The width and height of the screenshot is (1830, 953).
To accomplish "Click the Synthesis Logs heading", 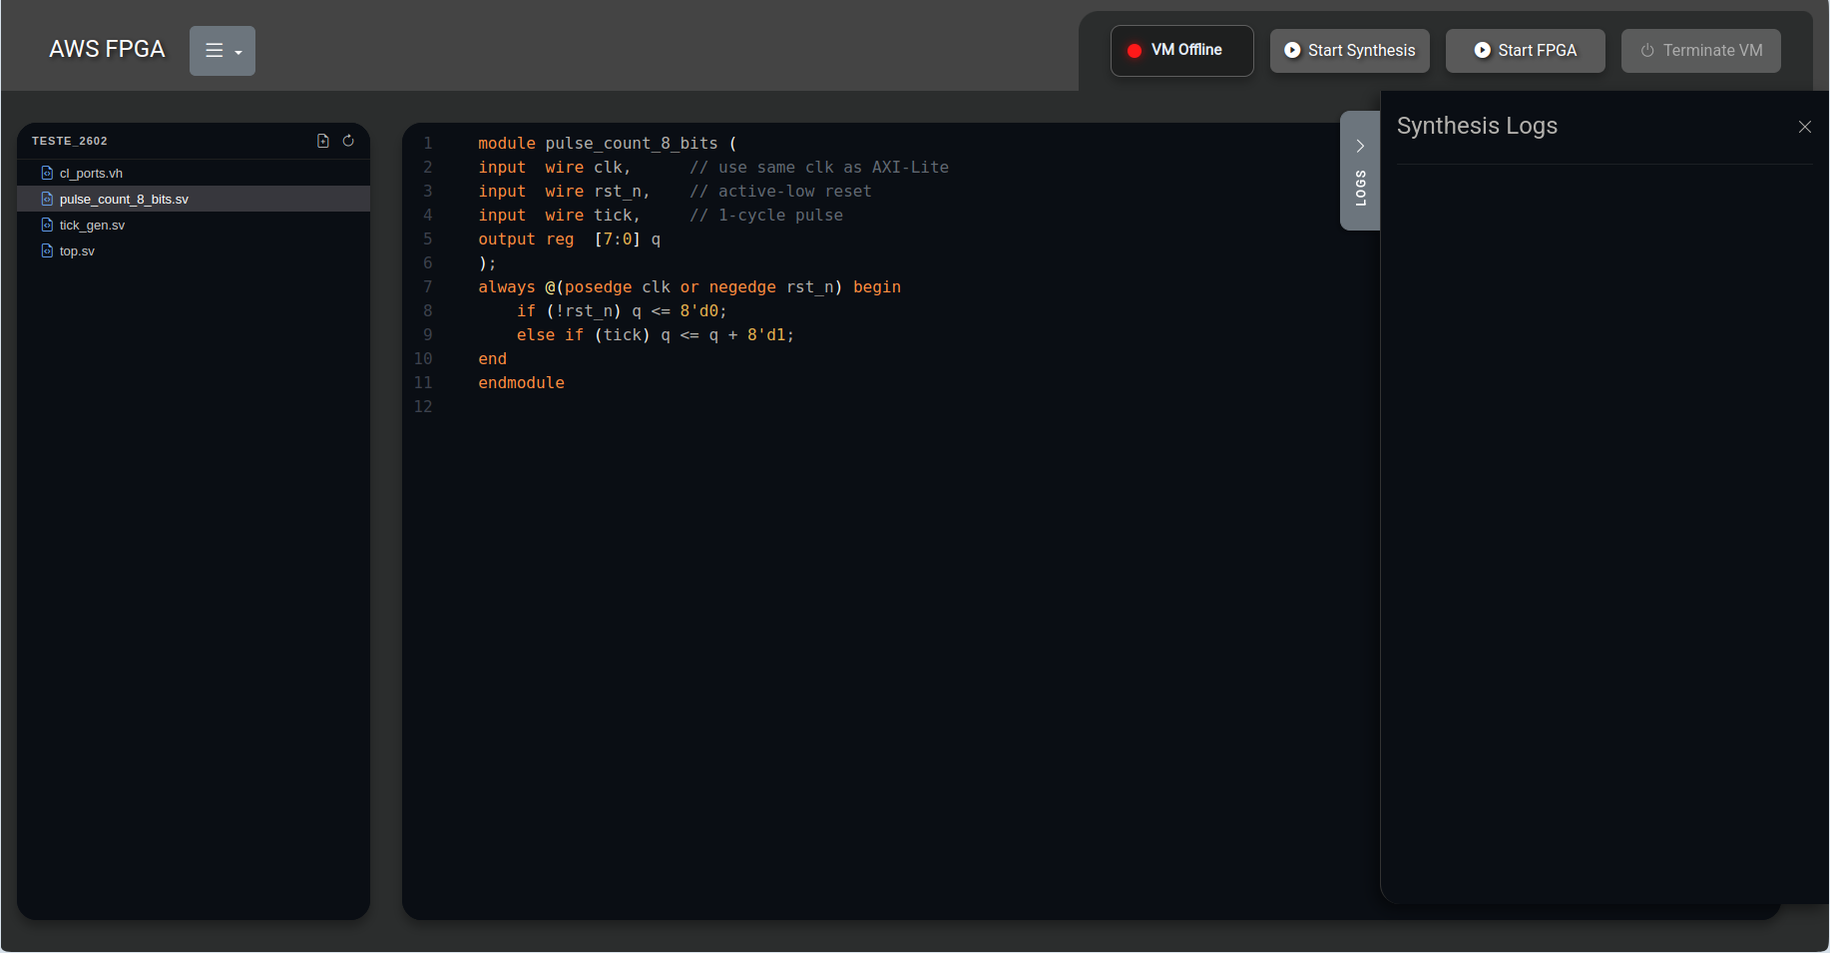I will pyautogui.click(x=1477, y=126).
